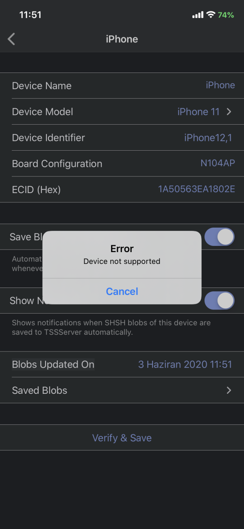The image size is (244, 529).
Task: Tap the cellular signal bars icon
Action: click(x=198, y=15)
